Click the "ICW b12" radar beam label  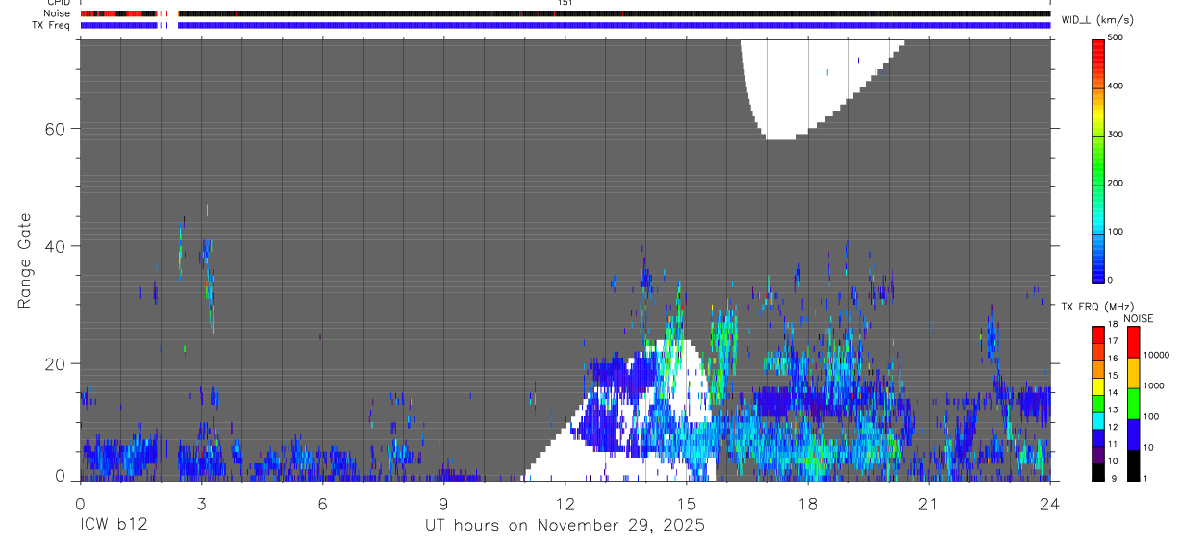click(113, 526)
